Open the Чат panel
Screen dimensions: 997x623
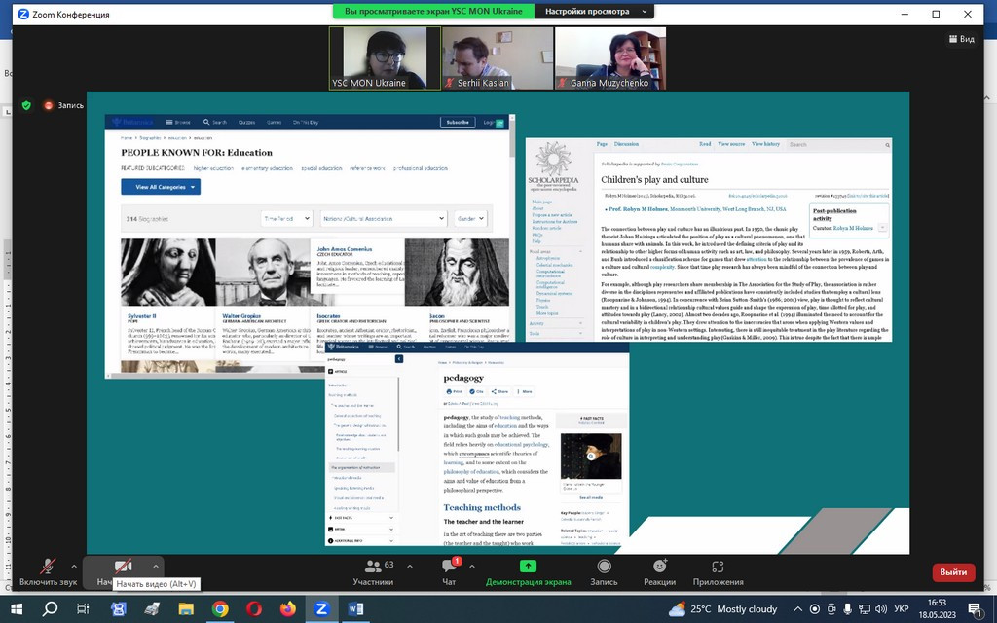(x=449, y=571)
